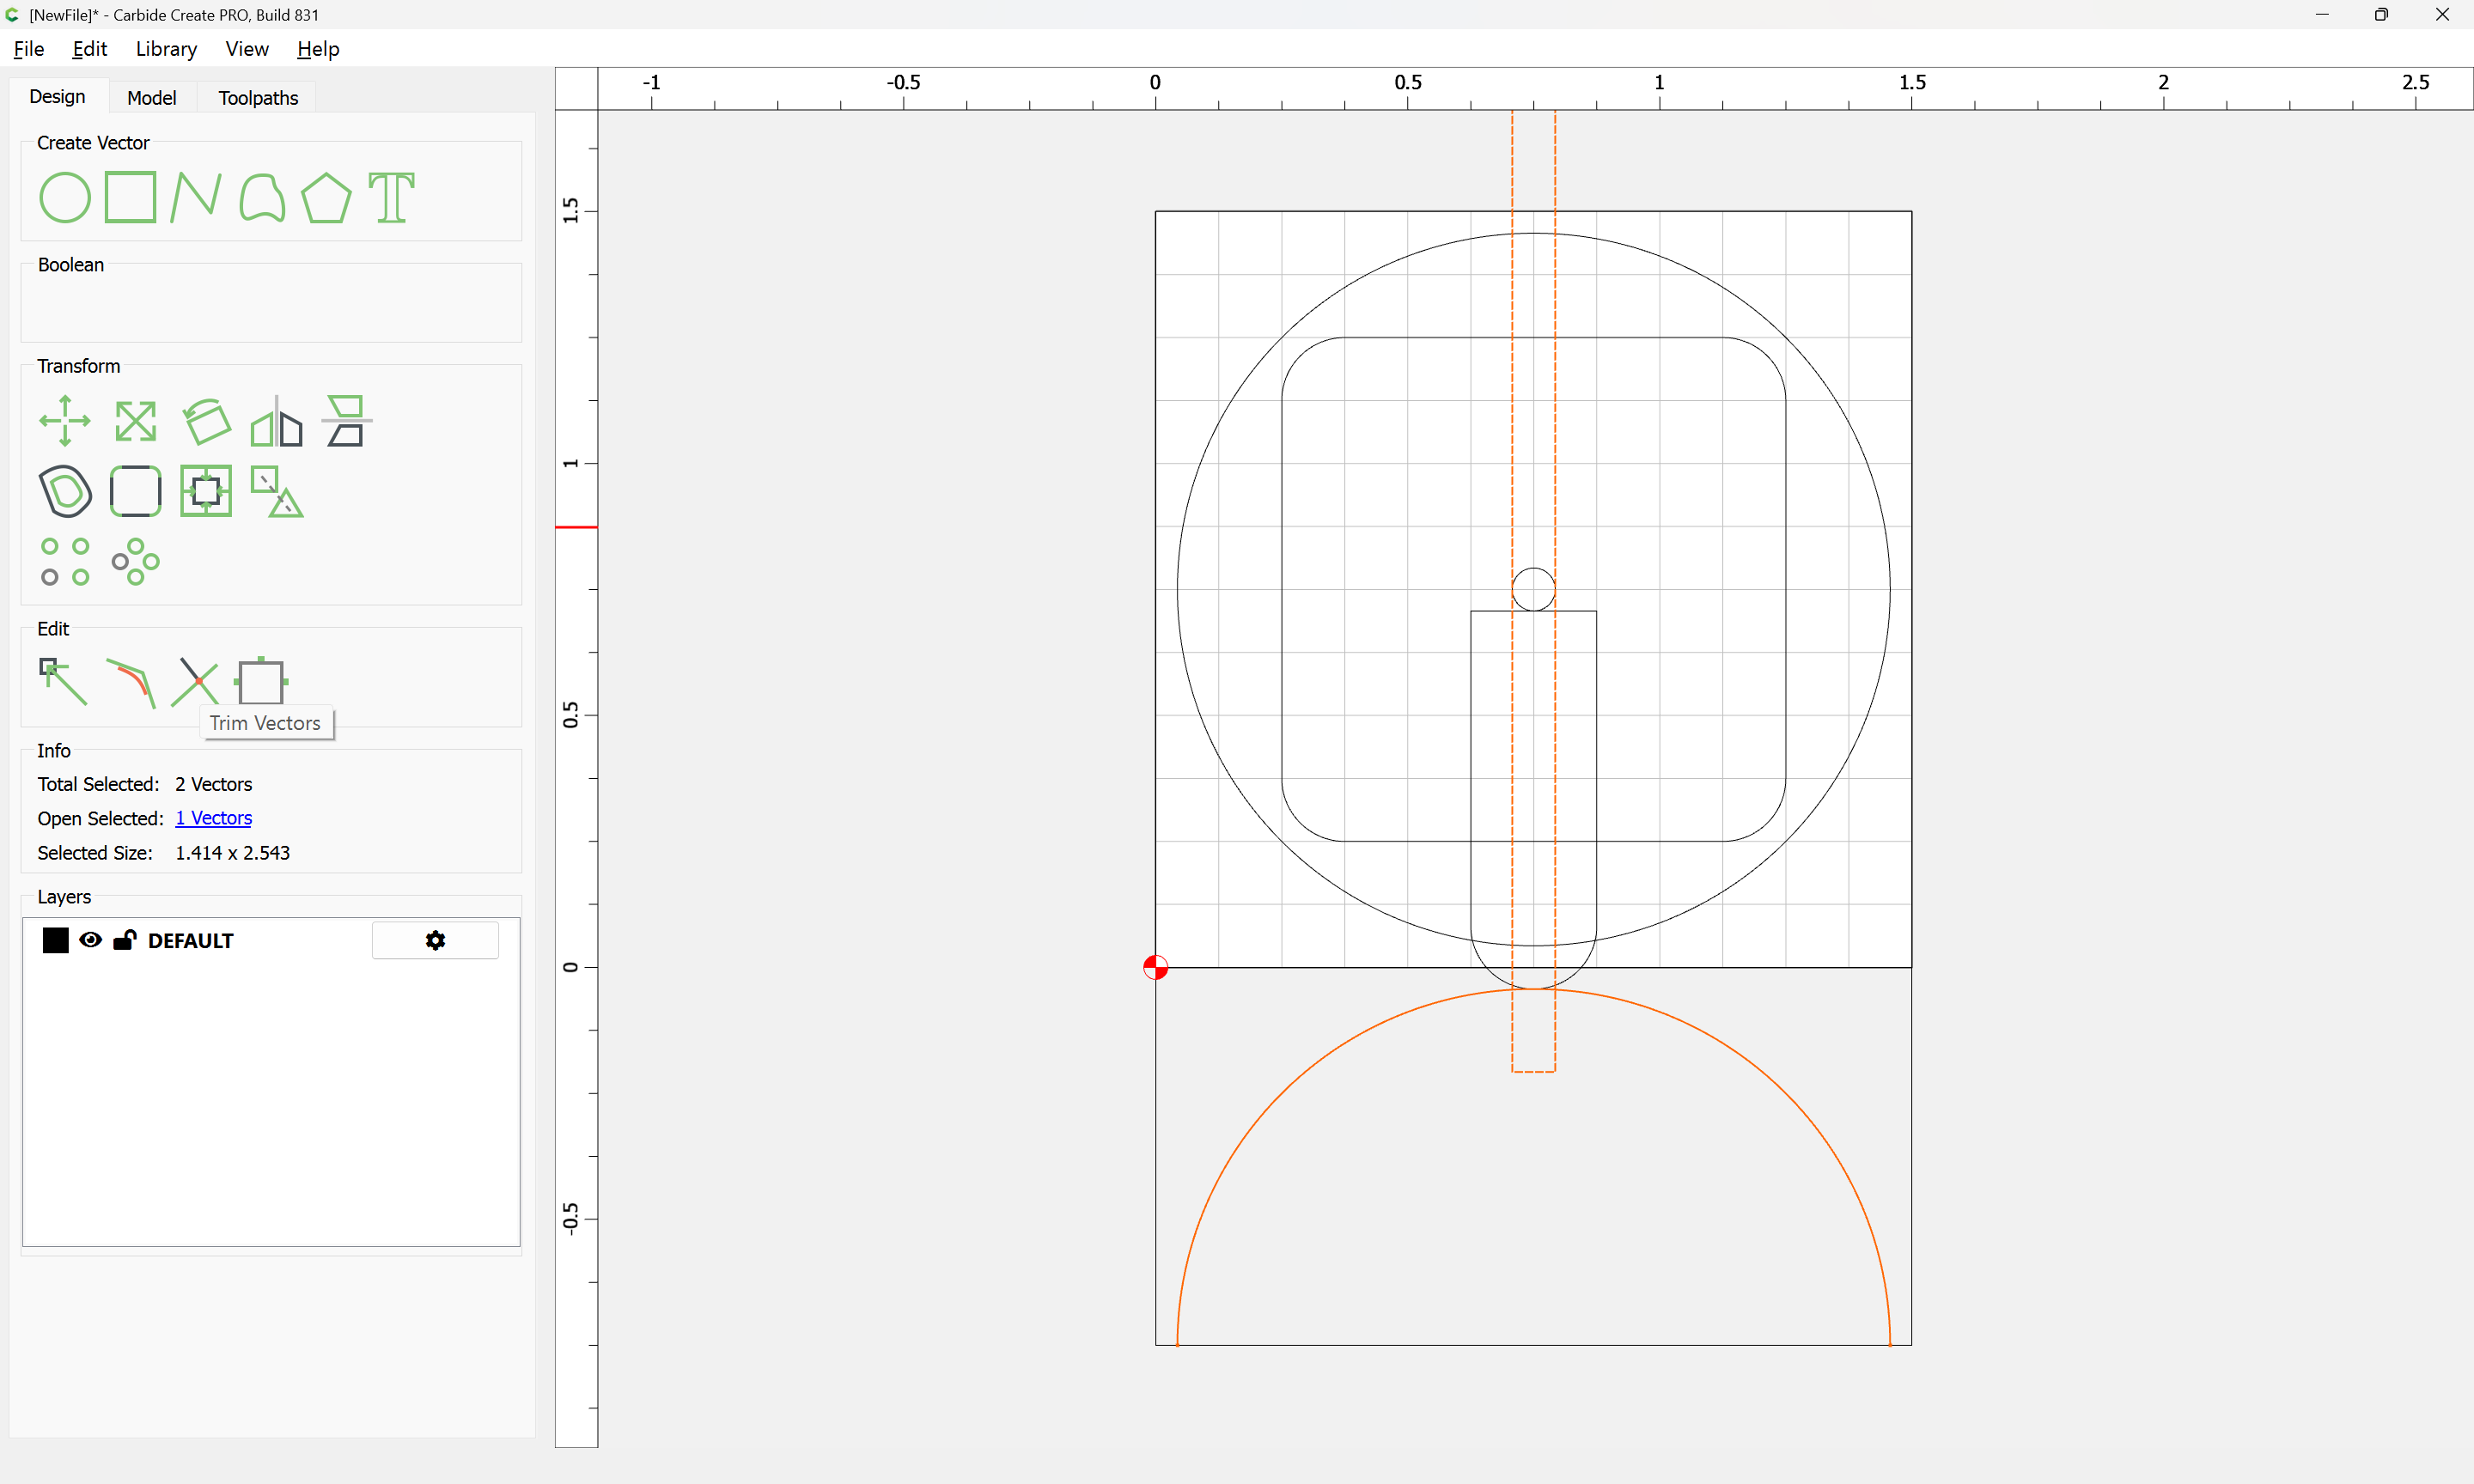This screenshot has height=1484, width=2474.
Task: Open the Library menu
Action: (x=166, y=49)
